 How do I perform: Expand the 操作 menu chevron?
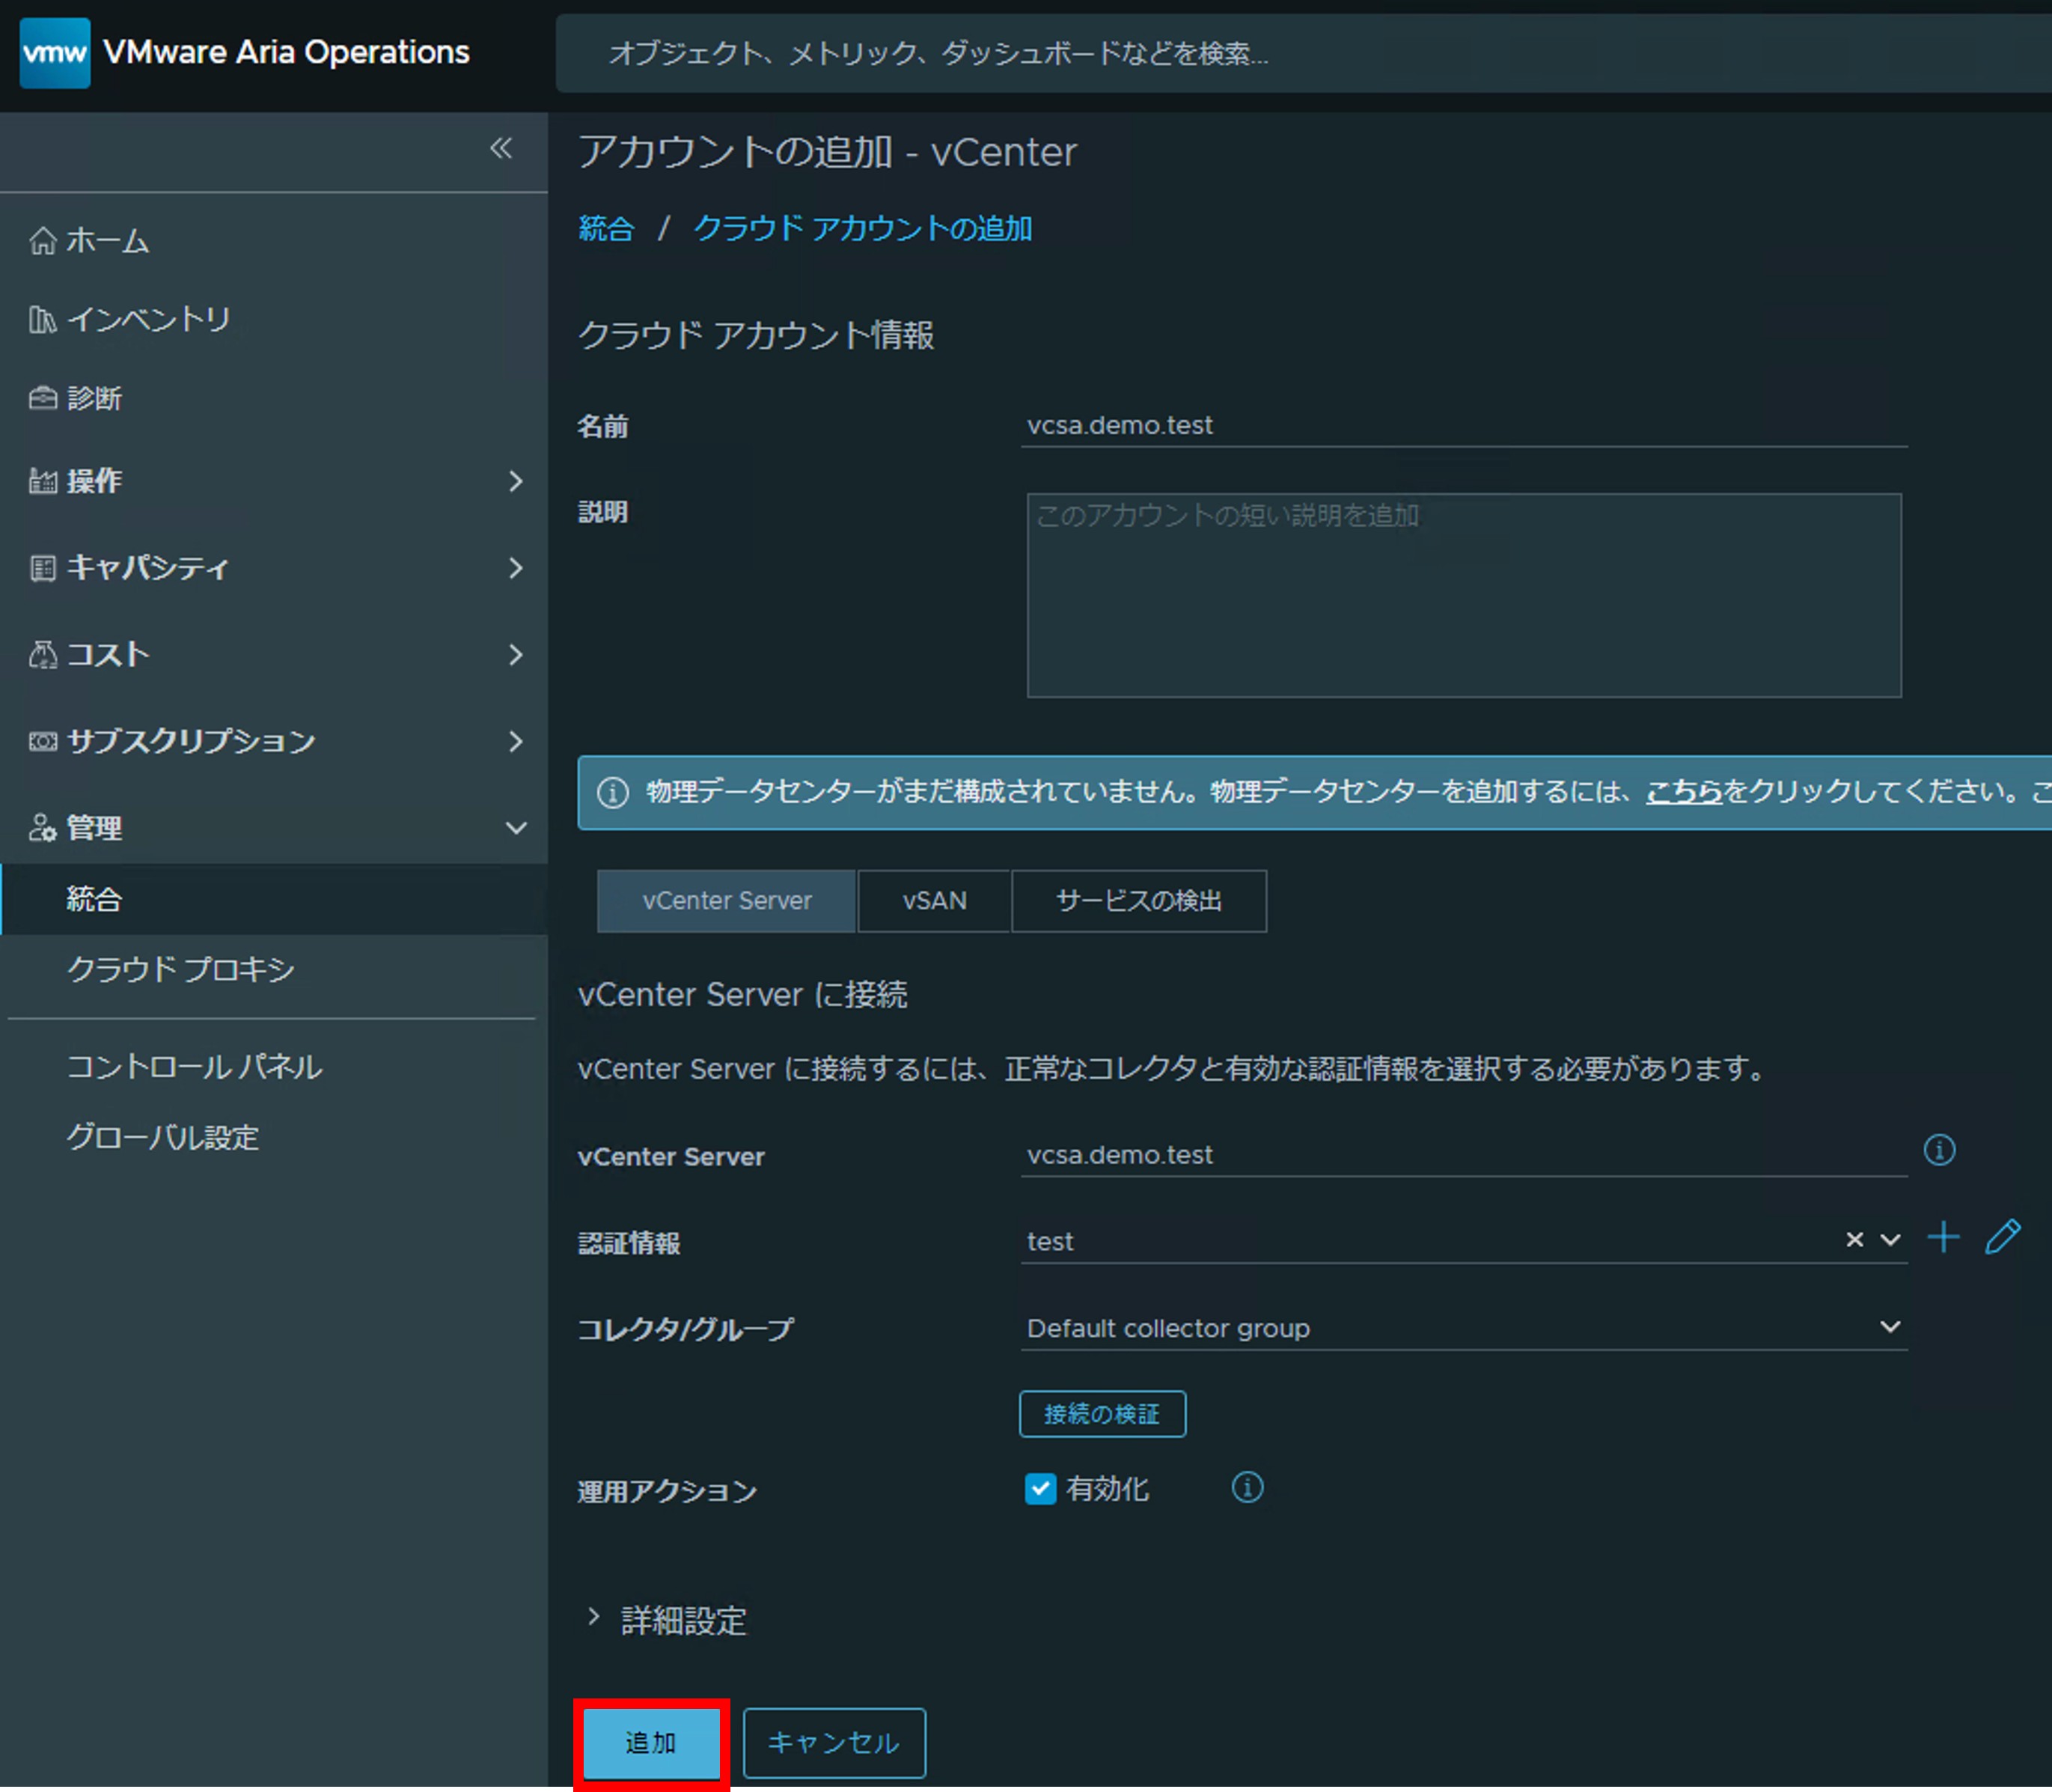[515, 482]
